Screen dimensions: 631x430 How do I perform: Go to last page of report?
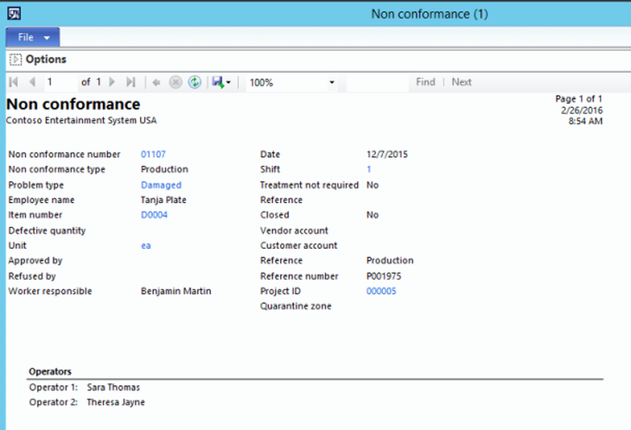(131, 82)
